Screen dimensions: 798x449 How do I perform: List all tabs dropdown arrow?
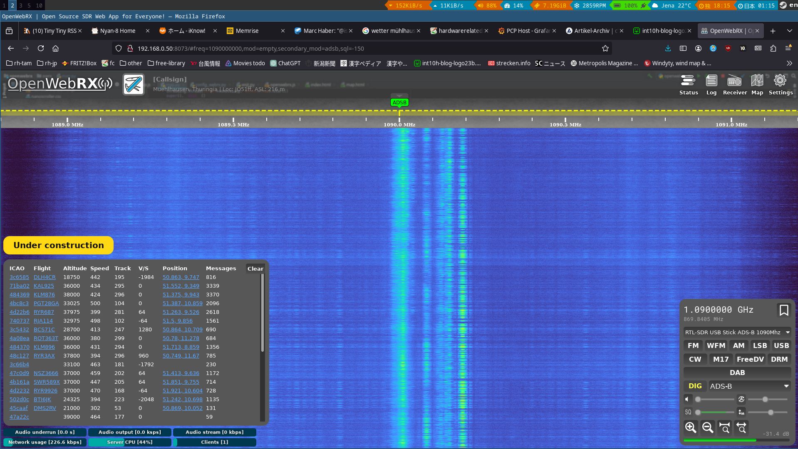point(789,31)
